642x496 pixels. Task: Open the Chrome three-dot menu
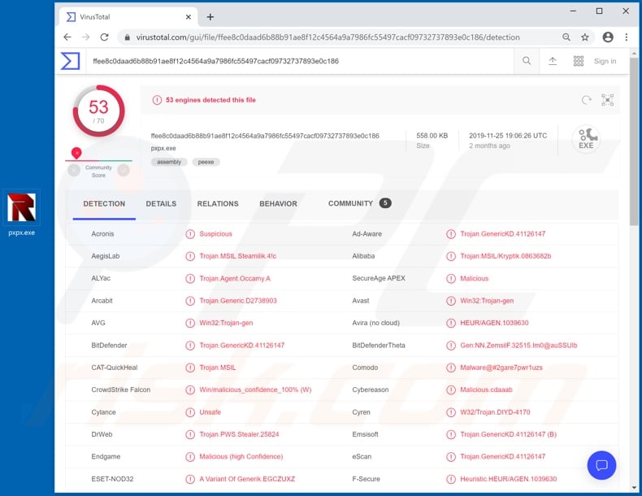click(626, 37)
